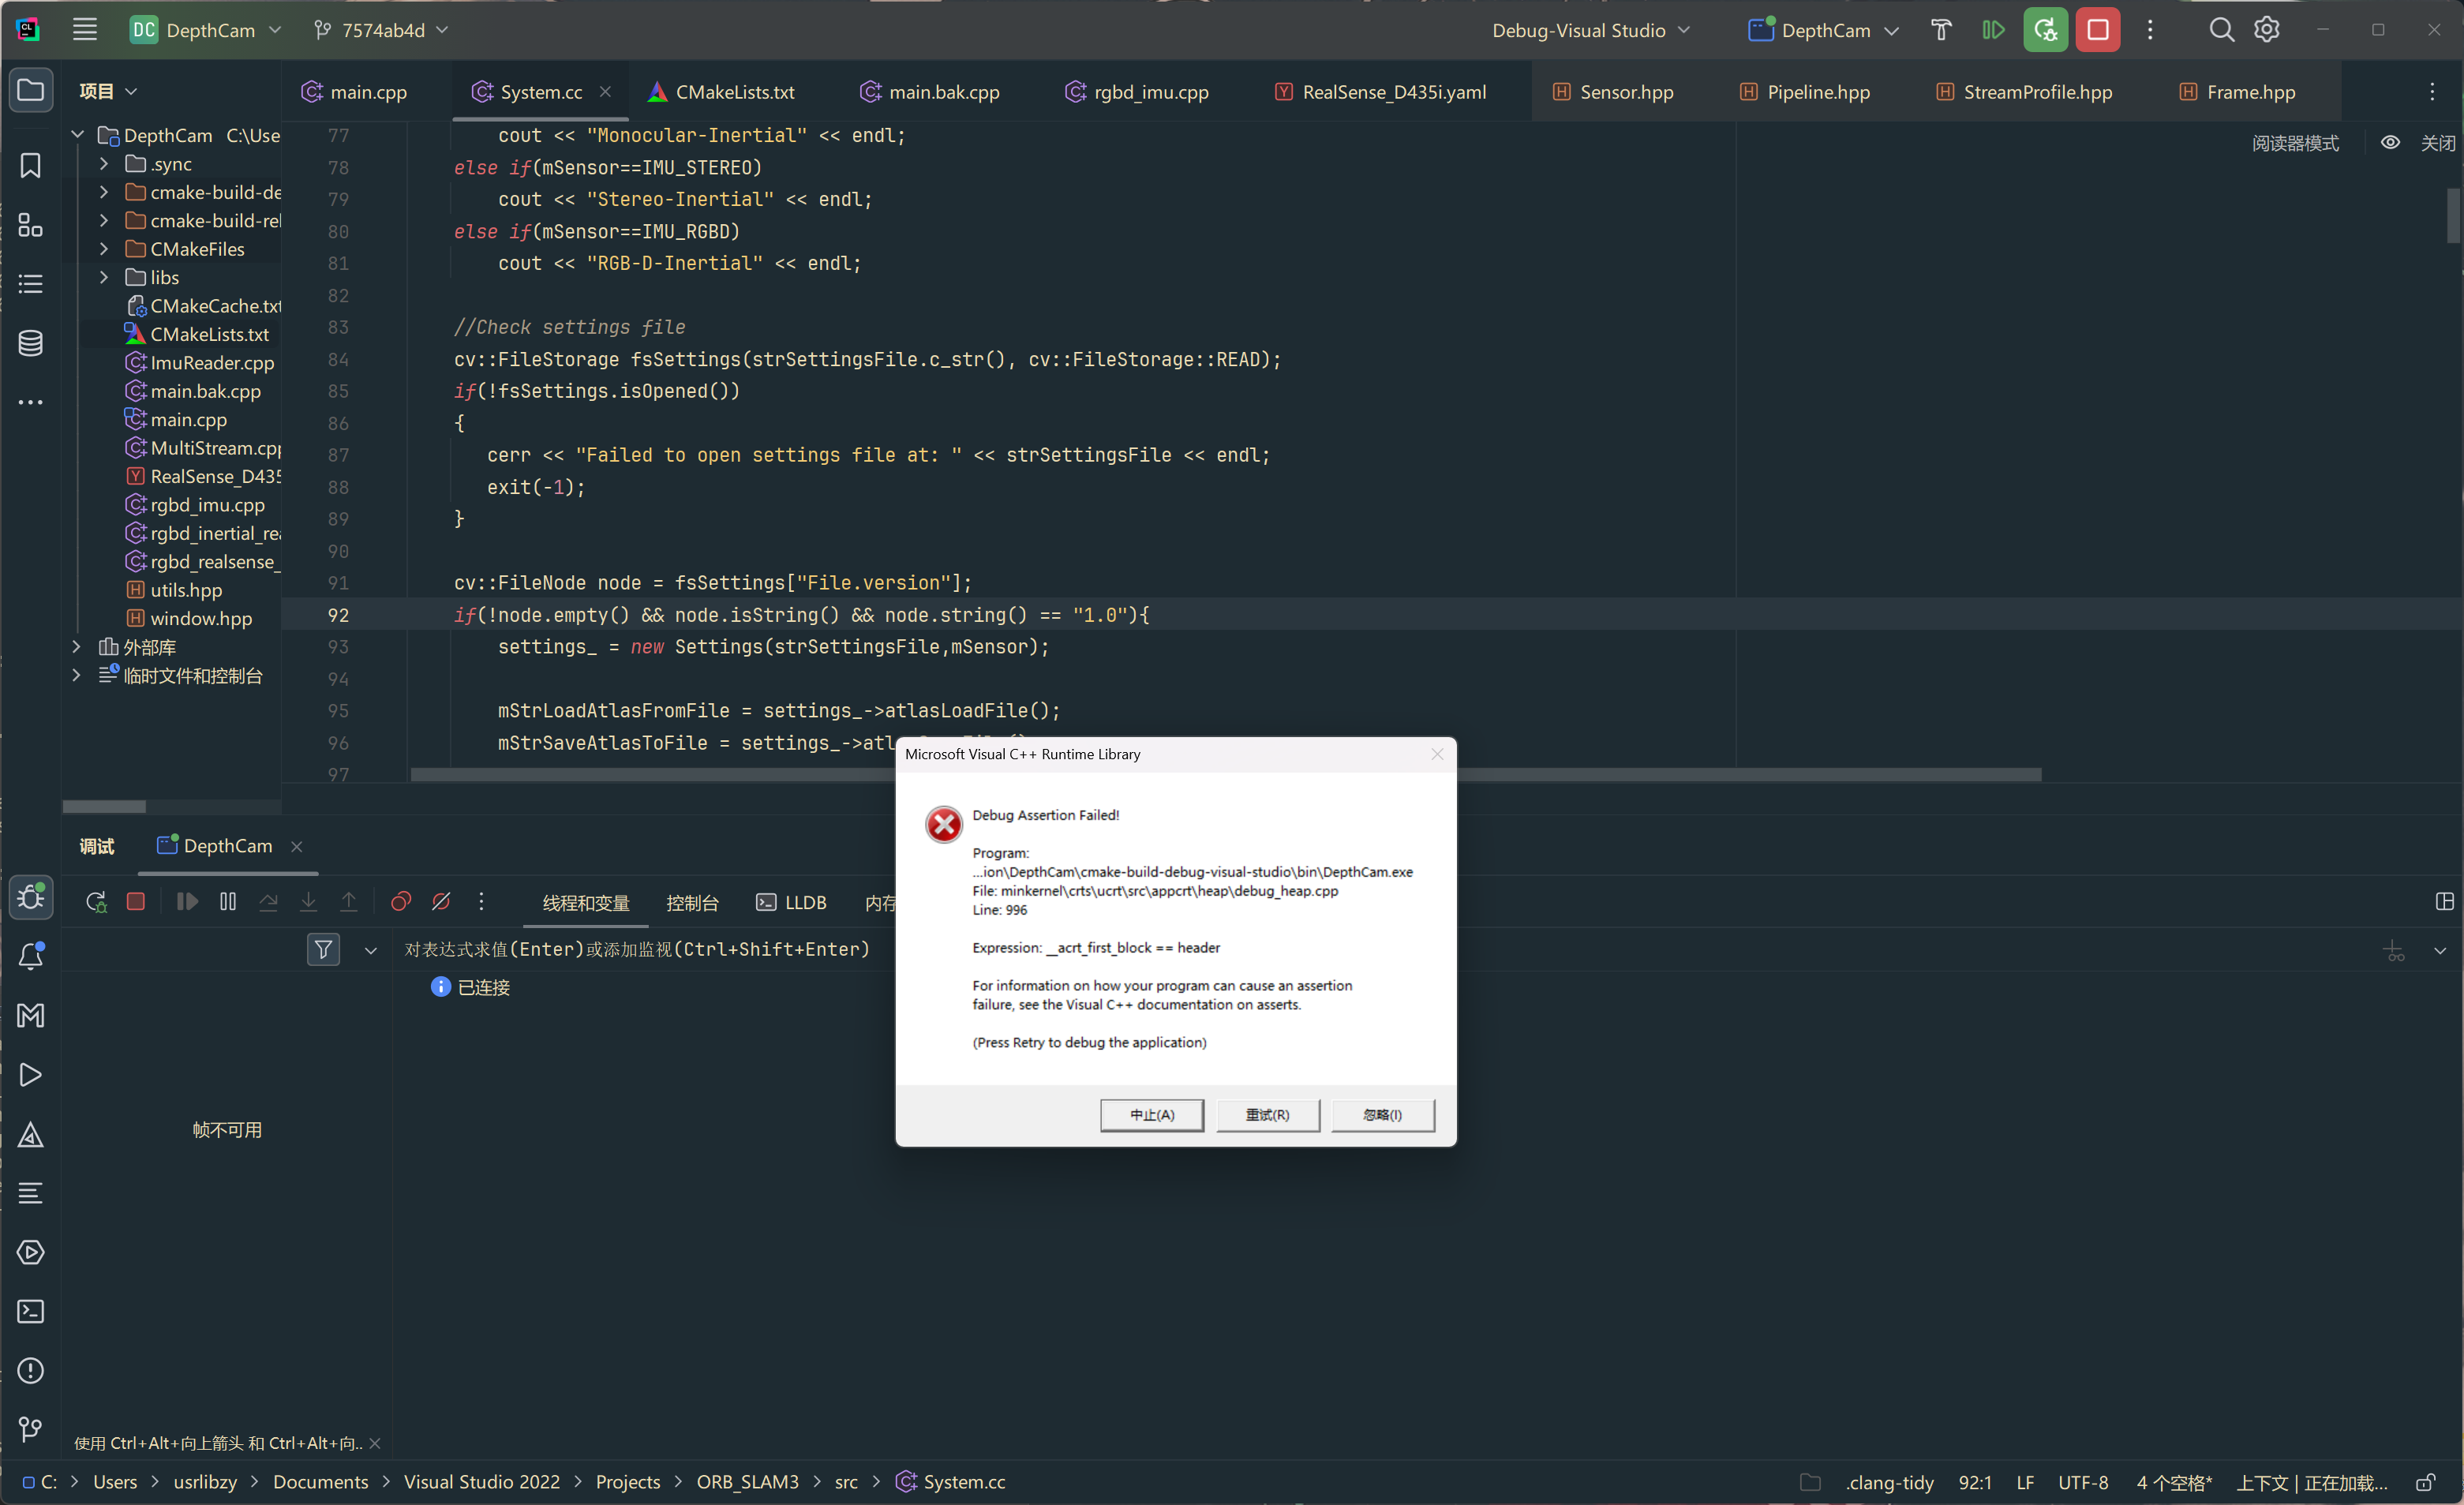Click the Pause program icon in the debug toolbar

point(228,902)
